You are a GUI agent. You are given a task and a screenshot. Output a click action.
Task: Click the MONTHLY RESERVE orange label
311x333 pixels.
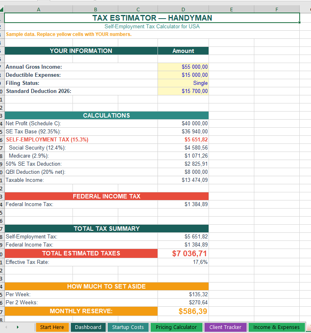[81, 311]
